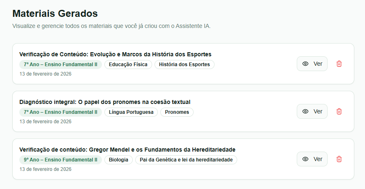The width and height of the screenshot is (365, 189).
Task: Click the 9º Ano – Ensino Fundamental II badge
Action: point(60,160)
